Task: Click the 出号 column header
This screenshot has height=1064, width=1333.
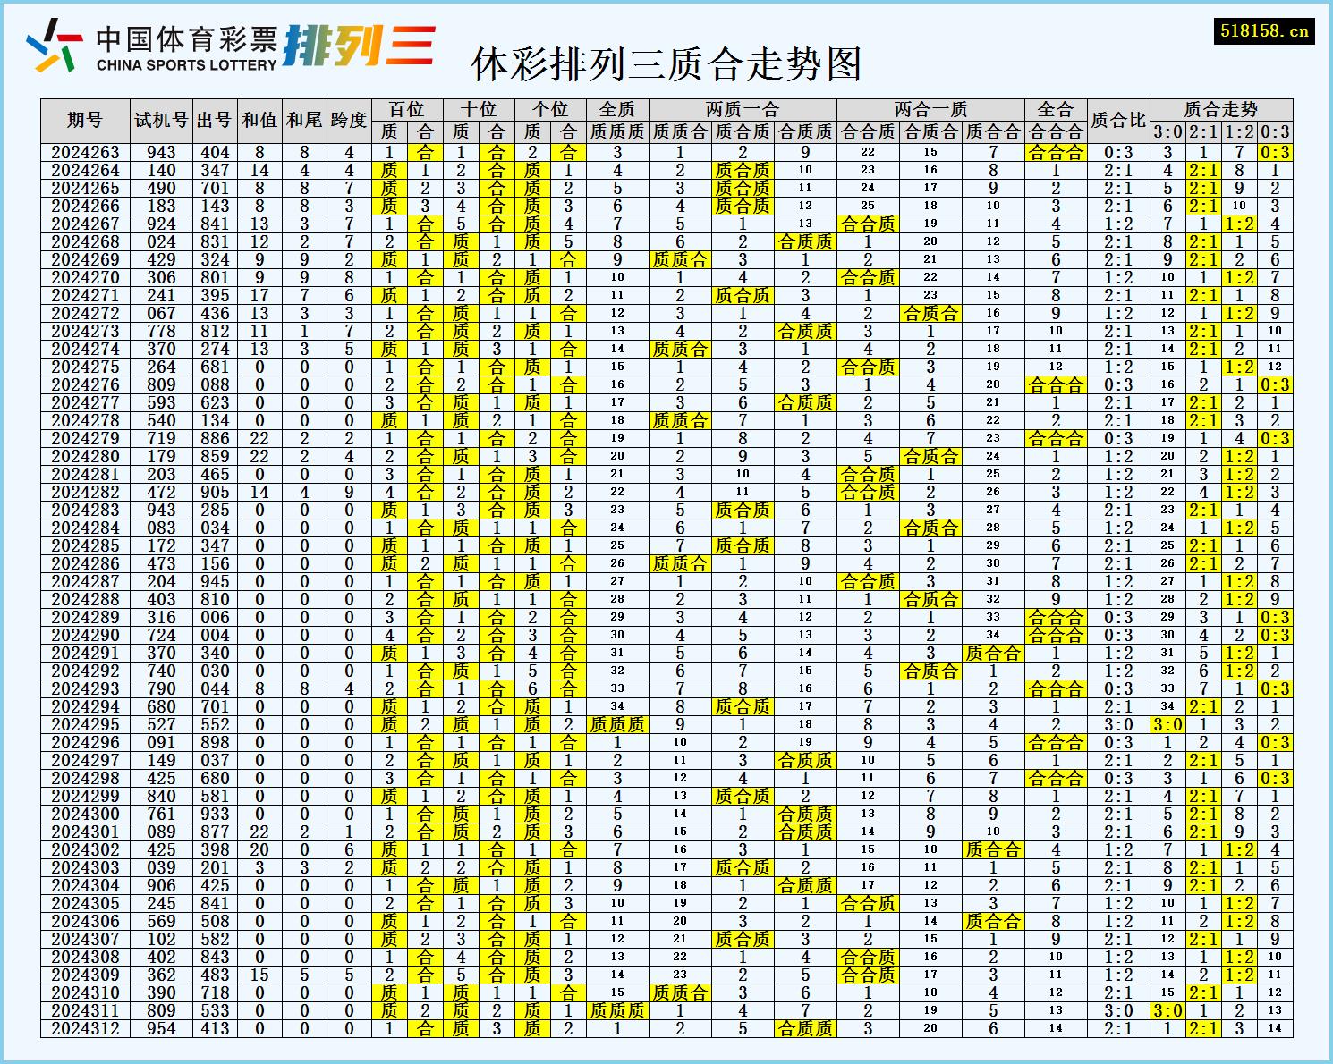Action: [x=215, y=120]
